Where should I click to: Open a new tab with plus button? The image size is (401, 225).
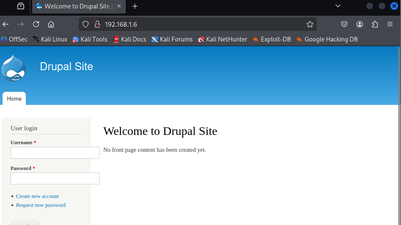135,6
